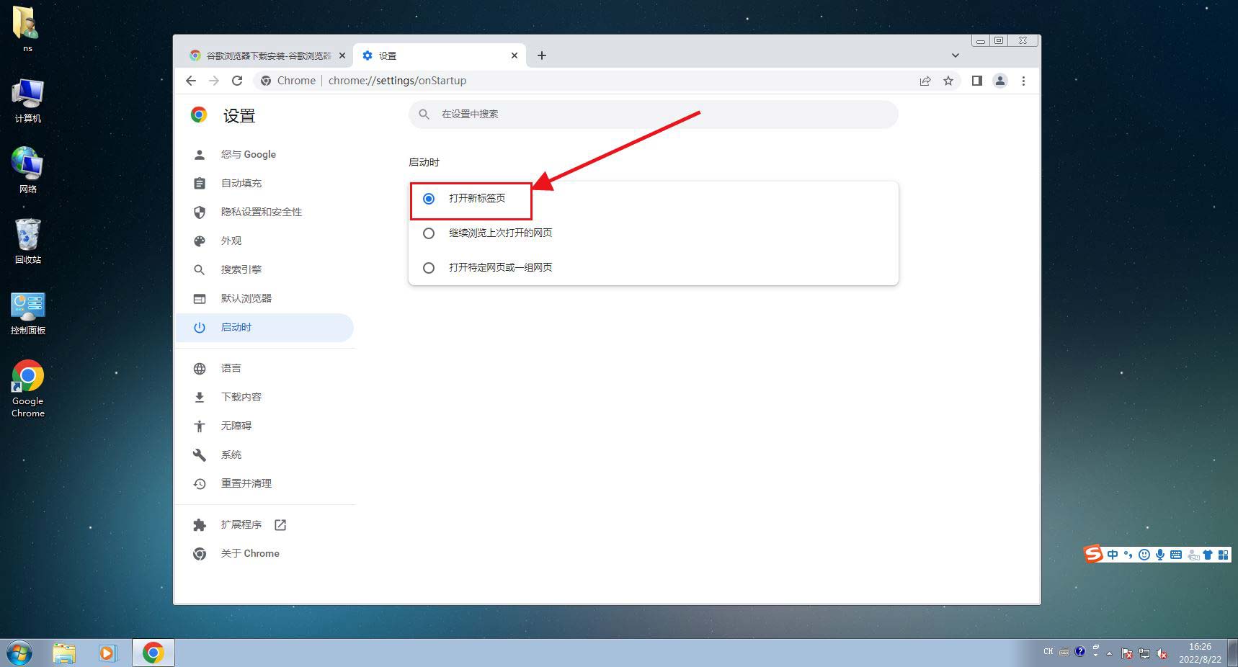Screen dimensions: 1238x667
Task: Open 隐私设置和安全性 settings section
Action: 264,212
